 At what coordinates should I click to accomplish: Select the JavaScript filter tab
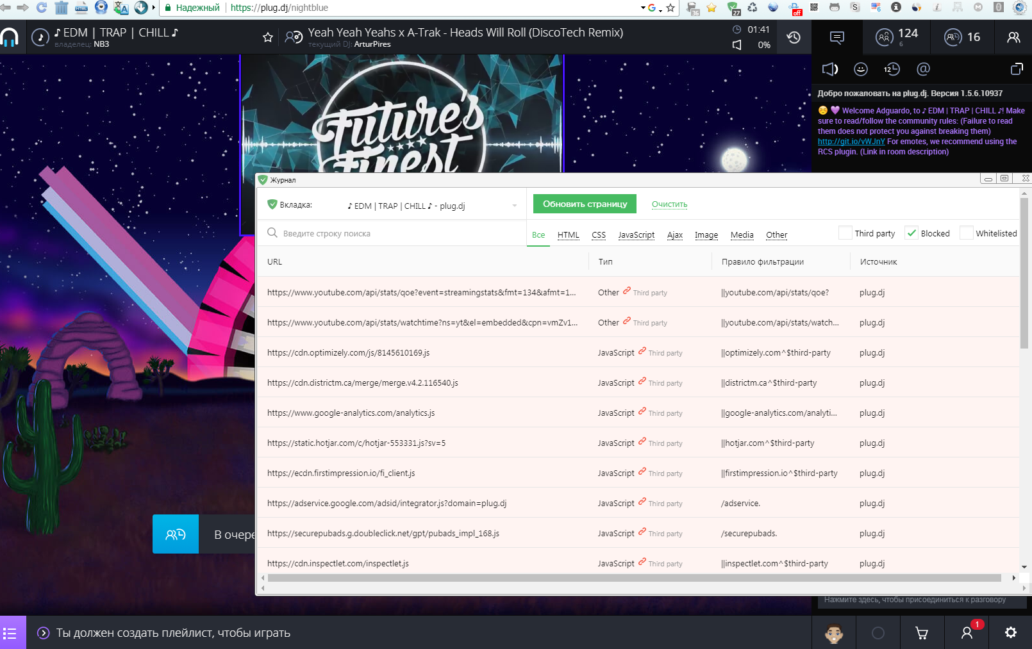click(x=637, y=235)
